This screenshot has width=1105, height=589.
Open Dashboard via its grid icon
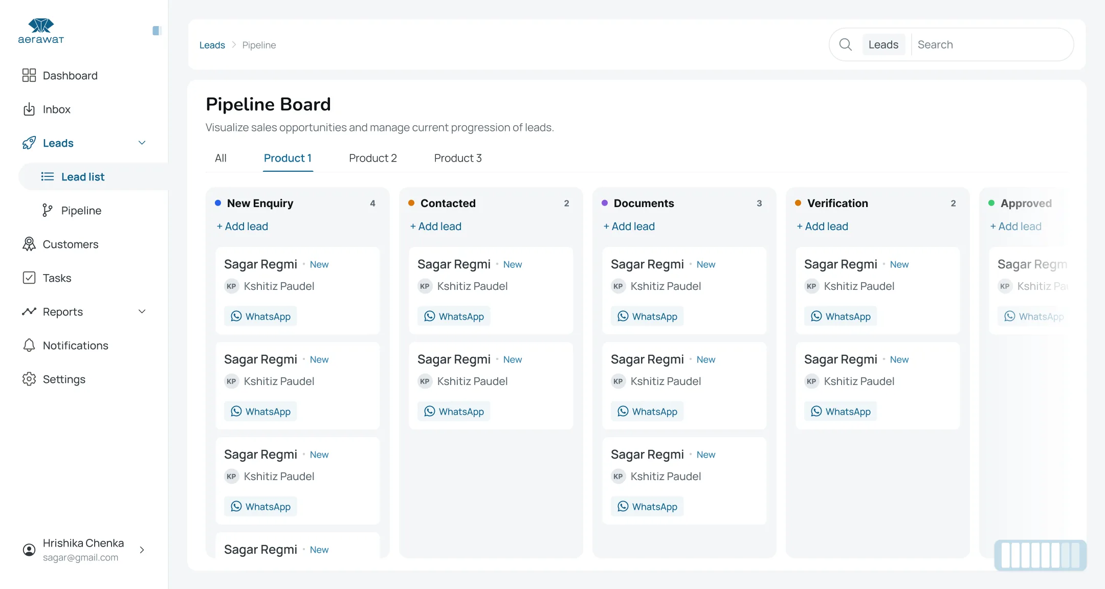coord(29,75)
